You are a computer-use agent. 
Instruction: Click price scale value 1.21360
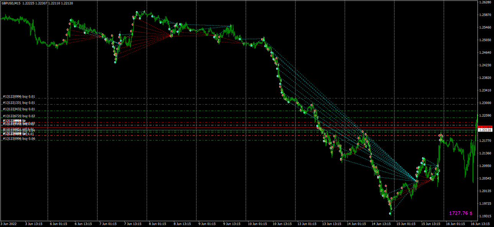coord(485,153)
